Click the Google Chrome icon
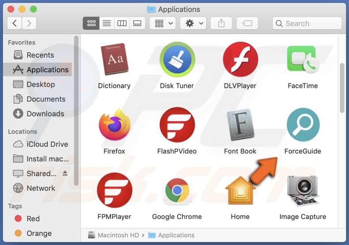Viewport: 349px width, 245px height. [177, 191]
